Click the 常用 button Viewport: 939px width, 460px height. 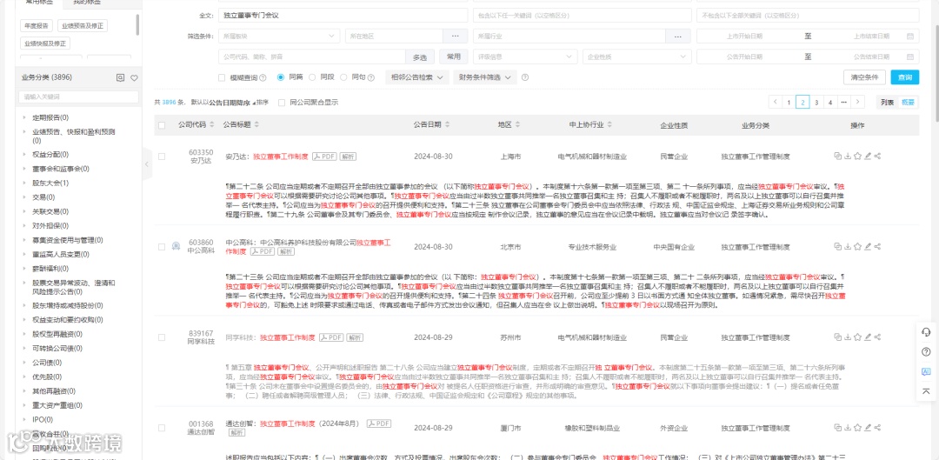click(453, 57)
